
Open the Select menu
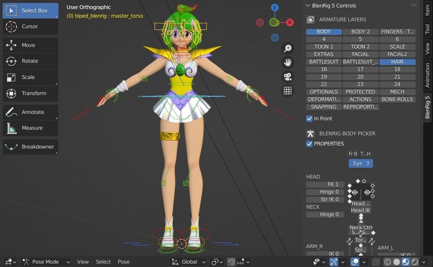click(103, 262)
